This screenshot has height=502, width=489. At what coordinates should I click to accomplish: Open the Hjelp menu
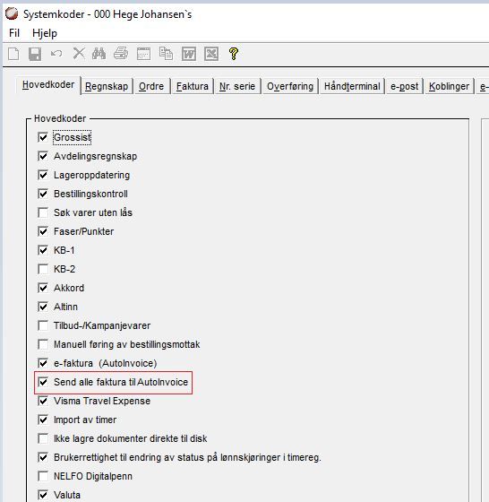tap(45, 33)
